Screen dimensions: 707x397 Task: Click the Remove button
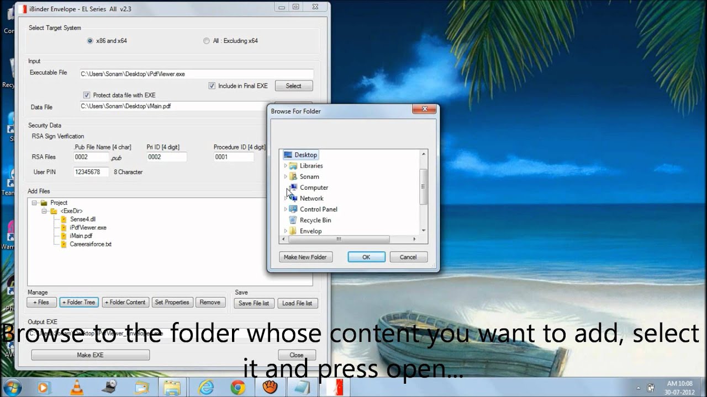(210, 302)
